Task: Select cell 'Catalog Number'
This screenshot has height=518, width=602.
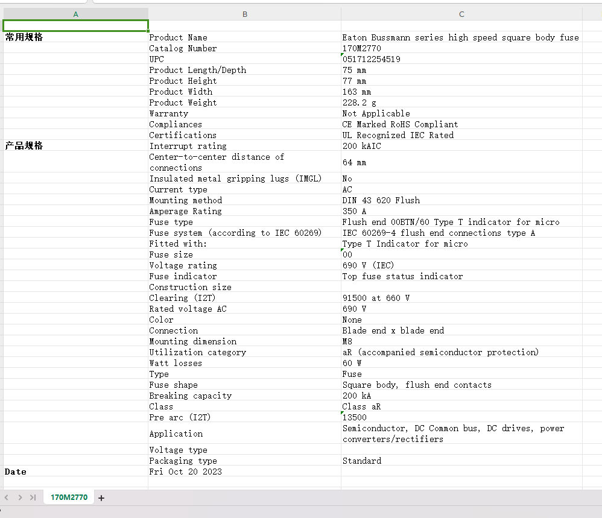Action: [244, 48]
